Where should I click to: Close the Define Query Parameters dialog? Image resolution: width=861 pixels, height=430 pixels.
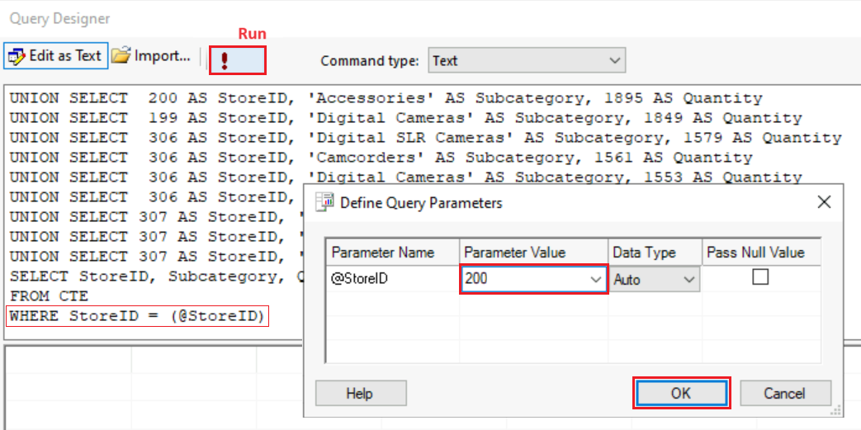823,202
